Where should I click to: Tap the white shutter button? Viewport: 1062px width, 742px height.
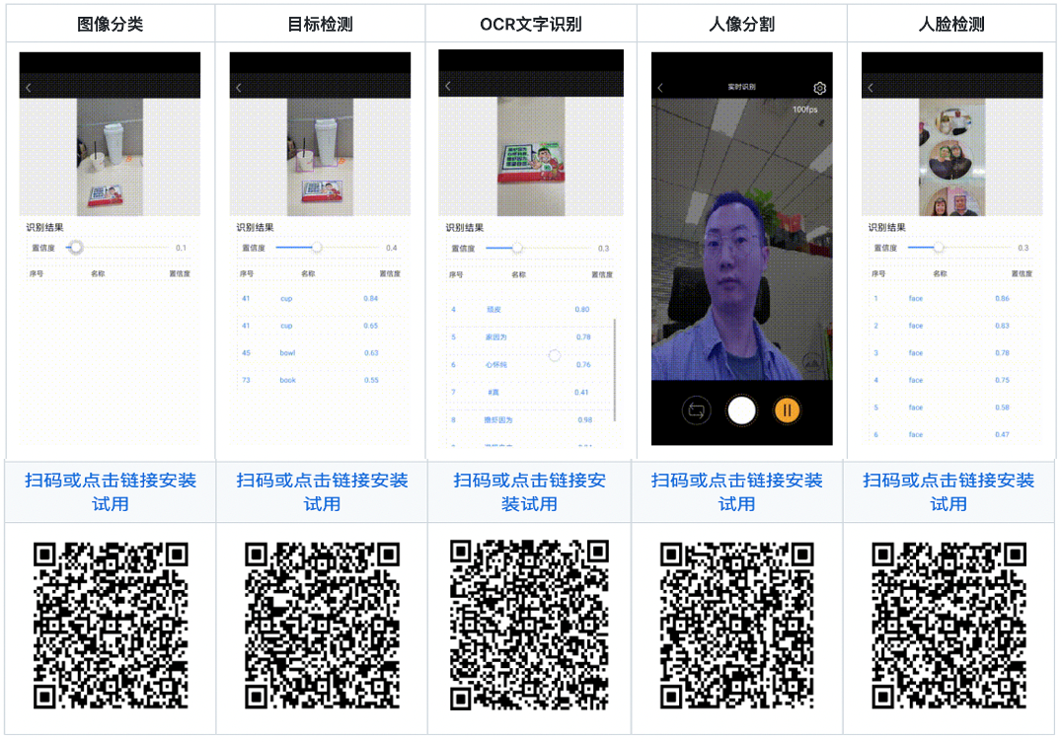click(x=741, y=410)
